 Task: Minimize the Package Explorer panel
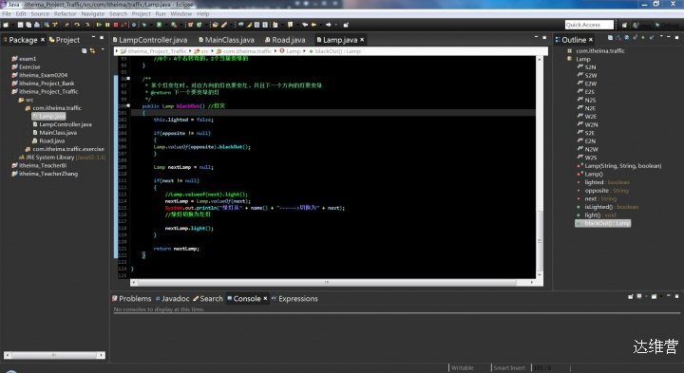[x=93, y=38]
